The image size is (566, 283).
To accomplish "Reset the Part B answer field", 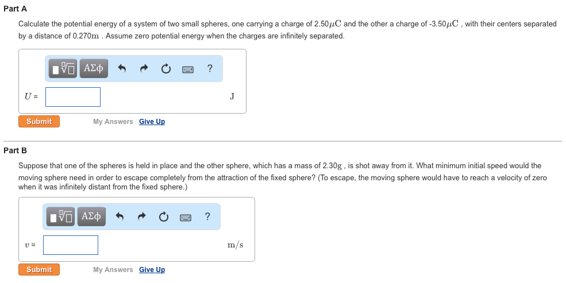I will tap(164, 216).
